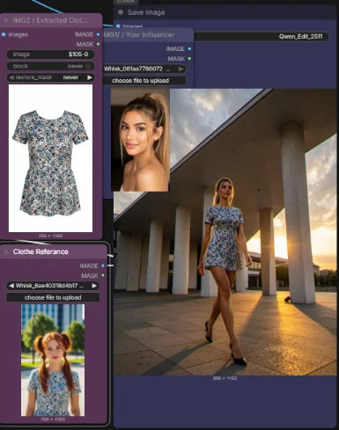This screenshot has height=430, width=339.
Task: Click the 768 × 1365 size label in Clothe Referance
Action: coord(53,419)
